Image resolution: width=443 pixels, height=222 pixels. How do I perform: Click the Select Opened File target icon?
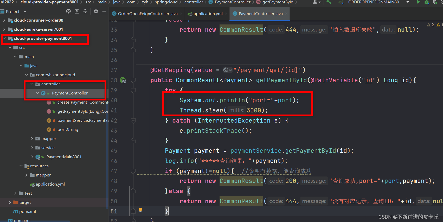click(x=68, y=11)
